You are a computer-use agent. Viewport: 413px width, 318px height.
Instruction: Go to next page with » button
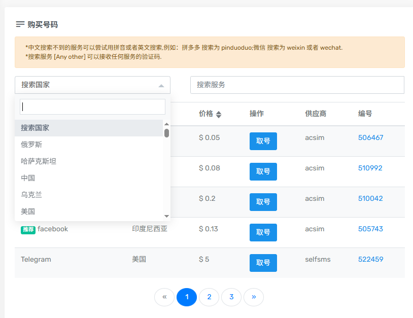click(254, 297)
